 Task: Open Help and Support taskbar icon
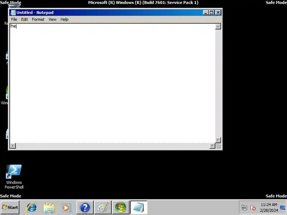pyautogui.click(x=85, y=207)
